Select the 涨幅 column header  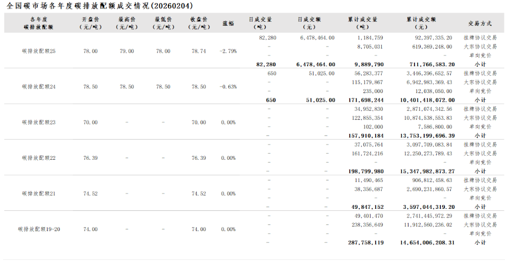coord(228,23)
